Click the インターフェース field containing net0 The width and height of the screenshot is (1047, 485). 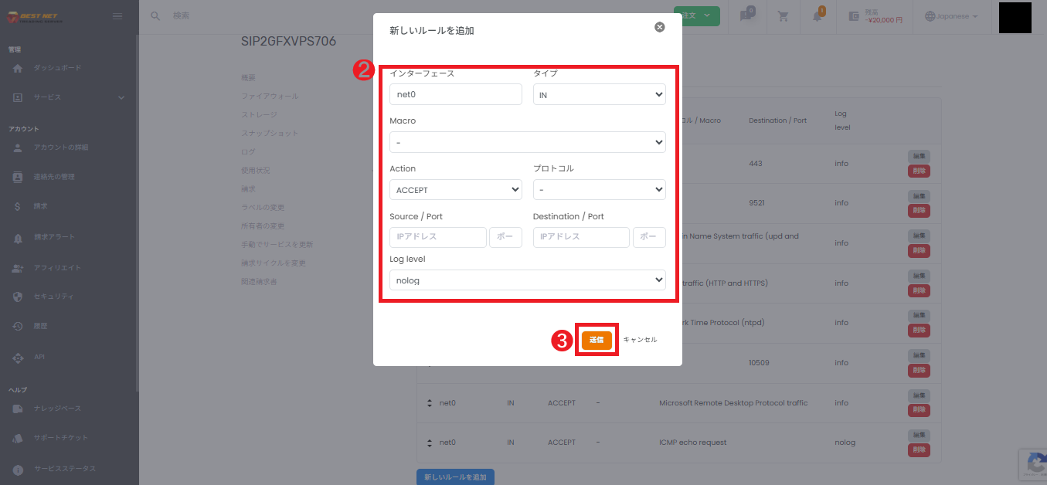point(455,94)
